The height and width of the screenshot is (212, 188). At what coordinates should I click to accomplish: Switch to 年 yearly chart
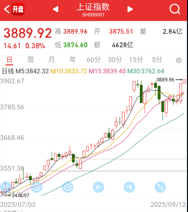point(72,60)
